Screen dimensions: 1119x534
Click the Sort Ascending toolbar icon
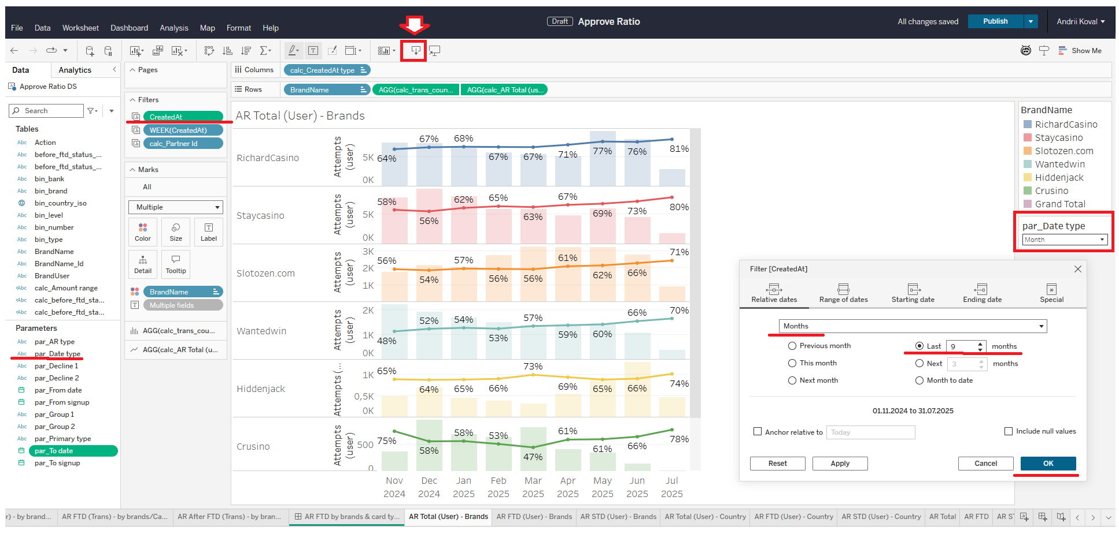click(228, 51)
